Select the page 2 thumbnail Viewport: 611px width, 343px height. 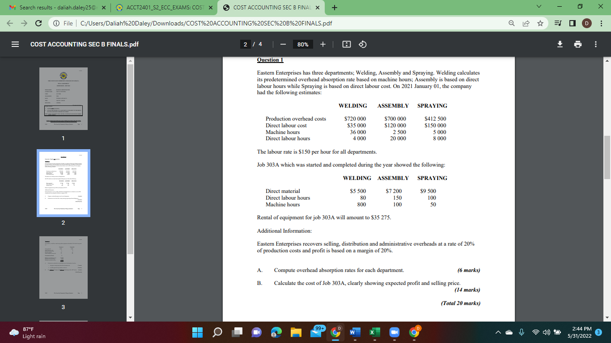[x=63, y=183]
